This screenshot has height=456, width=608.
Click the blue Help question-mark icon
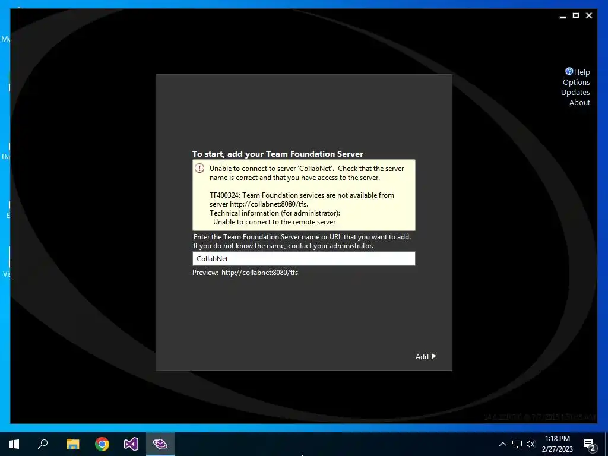pyautogui.click(x=569, y=71)
